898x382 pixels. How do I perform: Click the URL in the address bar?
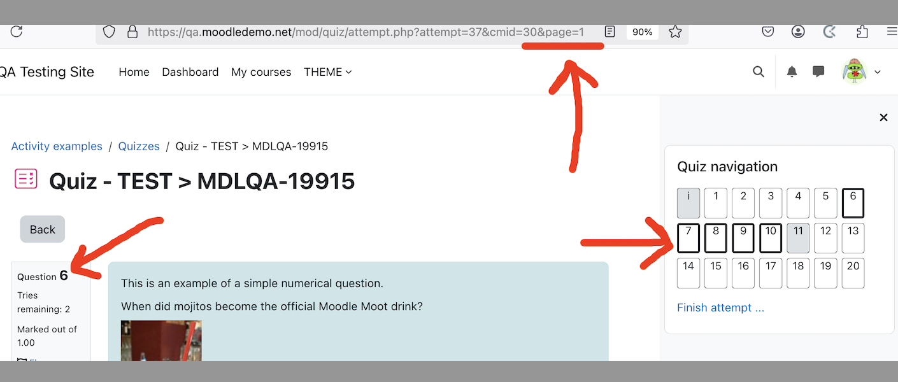click(366, 32)
